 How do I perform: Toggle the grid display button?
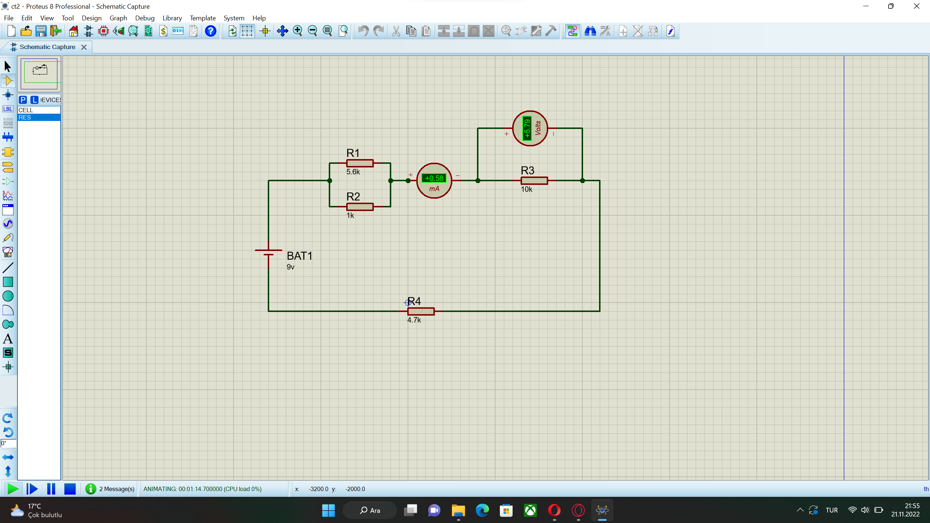pyautogui.click(x=247, y=31)
